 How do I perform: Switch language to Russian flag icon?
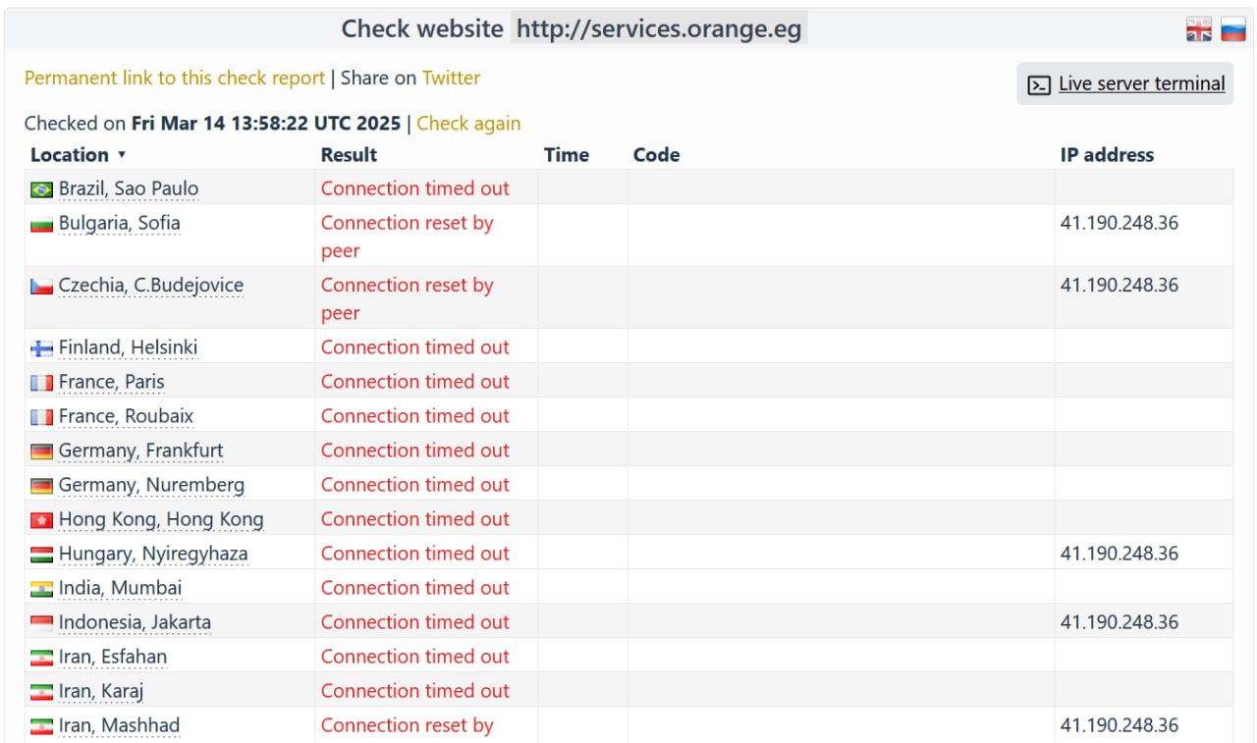(1233, 29)
